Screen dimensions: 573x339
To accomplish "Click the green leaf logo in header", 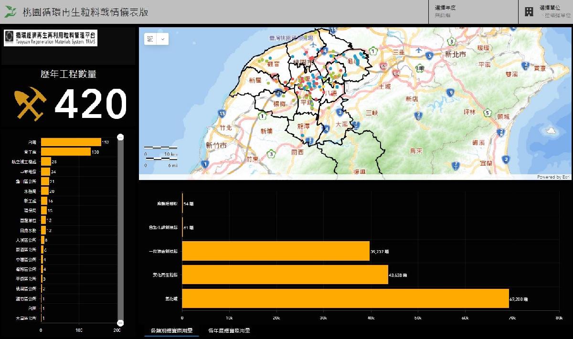I will [x=11, y=12].
